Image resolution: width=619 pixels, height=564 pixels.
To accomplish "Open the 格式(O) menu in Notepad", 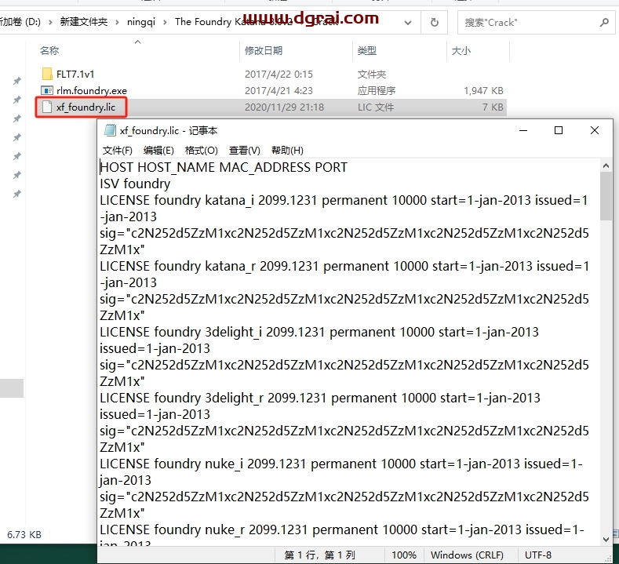I will click(x=202, y=151).
